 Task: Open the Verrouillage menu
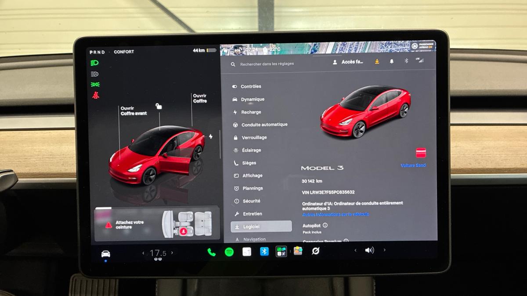(249, 138)
